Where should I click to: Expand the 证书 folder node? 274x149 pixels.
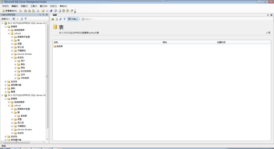(x=15, y=75)
